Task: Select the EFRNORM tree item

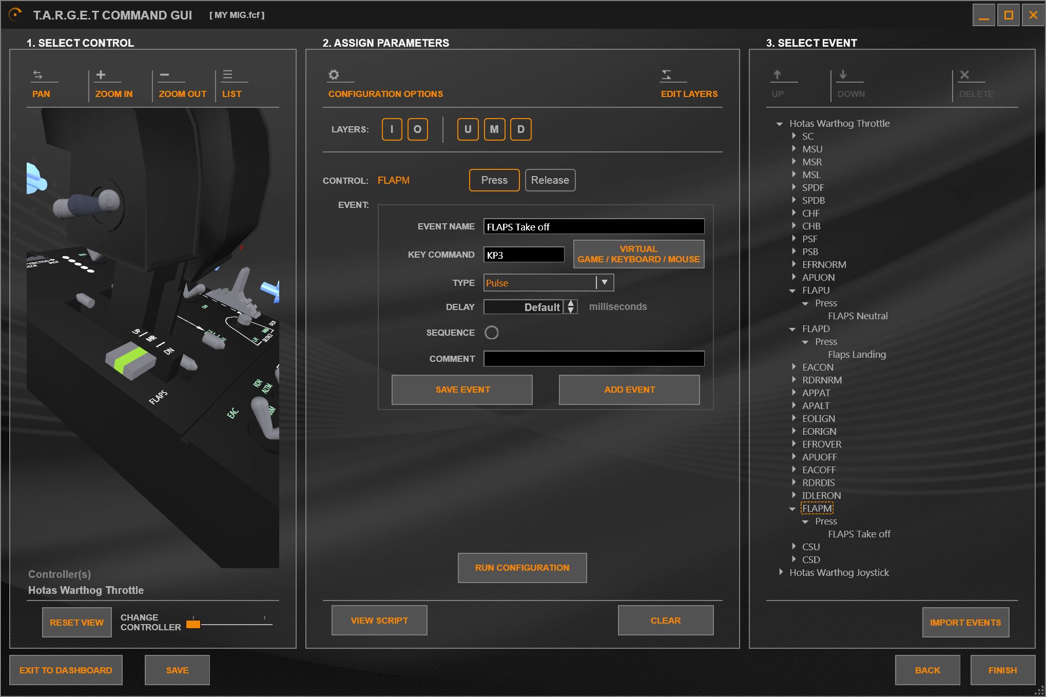Action: click(x=824, y=265)
